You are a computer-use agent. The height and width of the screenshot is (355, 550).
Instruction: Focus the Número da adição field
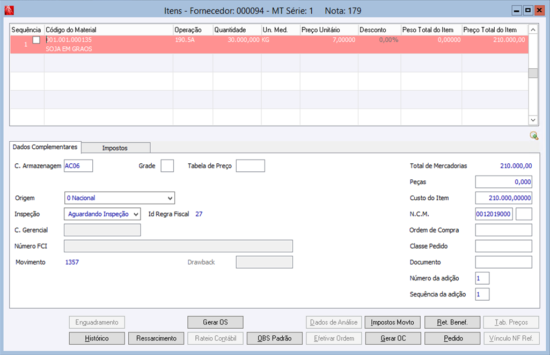coord(482,278)
